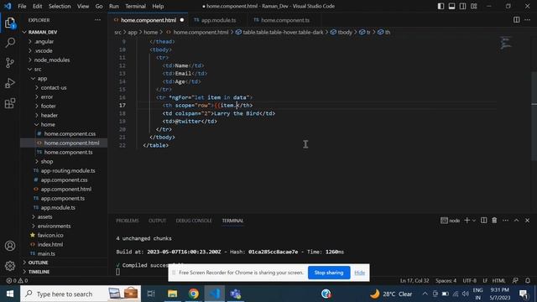Click the editor minimap

(505, 43)
